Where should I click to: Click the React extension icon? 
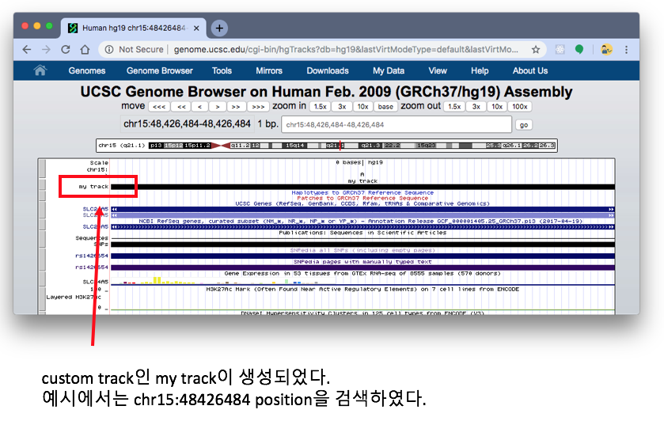click(560, 50)
